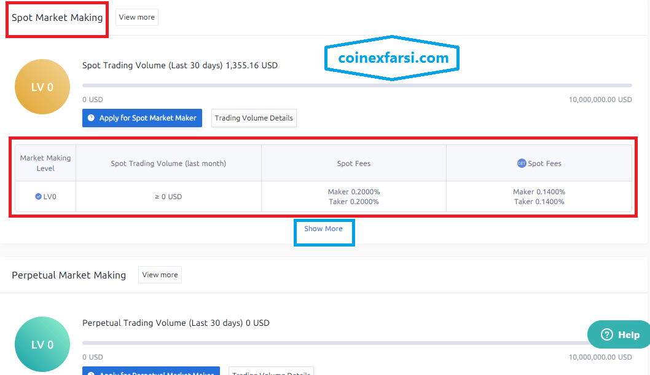650x375 pixels.
Task: Click the question mark icon in the Help widget
Action: pos(607,335)
